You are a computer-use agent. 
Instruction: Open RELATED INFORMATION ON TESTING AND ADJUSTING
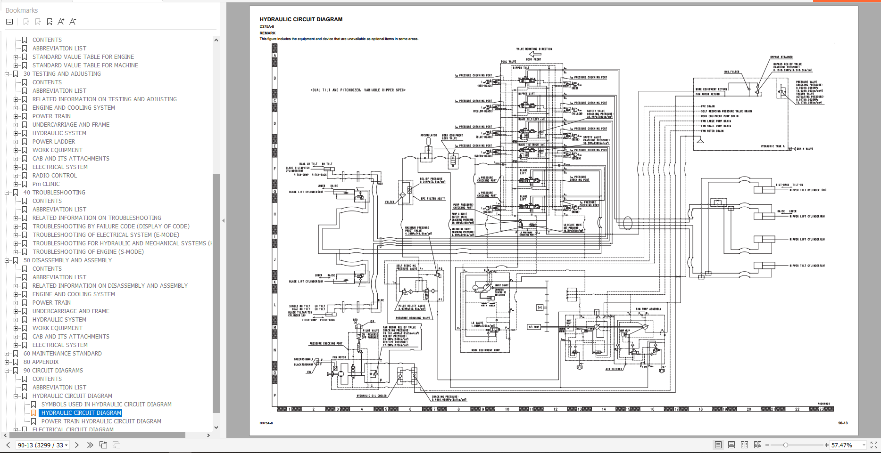pyautogui.click(x=105, y=99)
